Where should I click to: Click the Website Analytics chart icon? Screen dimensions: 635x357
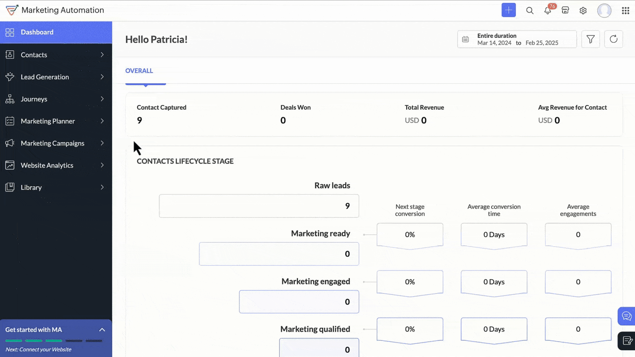10,165
